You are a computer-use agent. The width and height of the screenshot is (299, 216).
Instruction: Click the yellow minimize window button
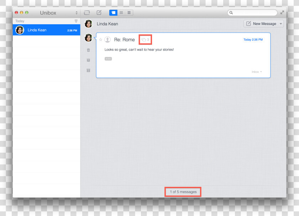(x=22, y=12)
